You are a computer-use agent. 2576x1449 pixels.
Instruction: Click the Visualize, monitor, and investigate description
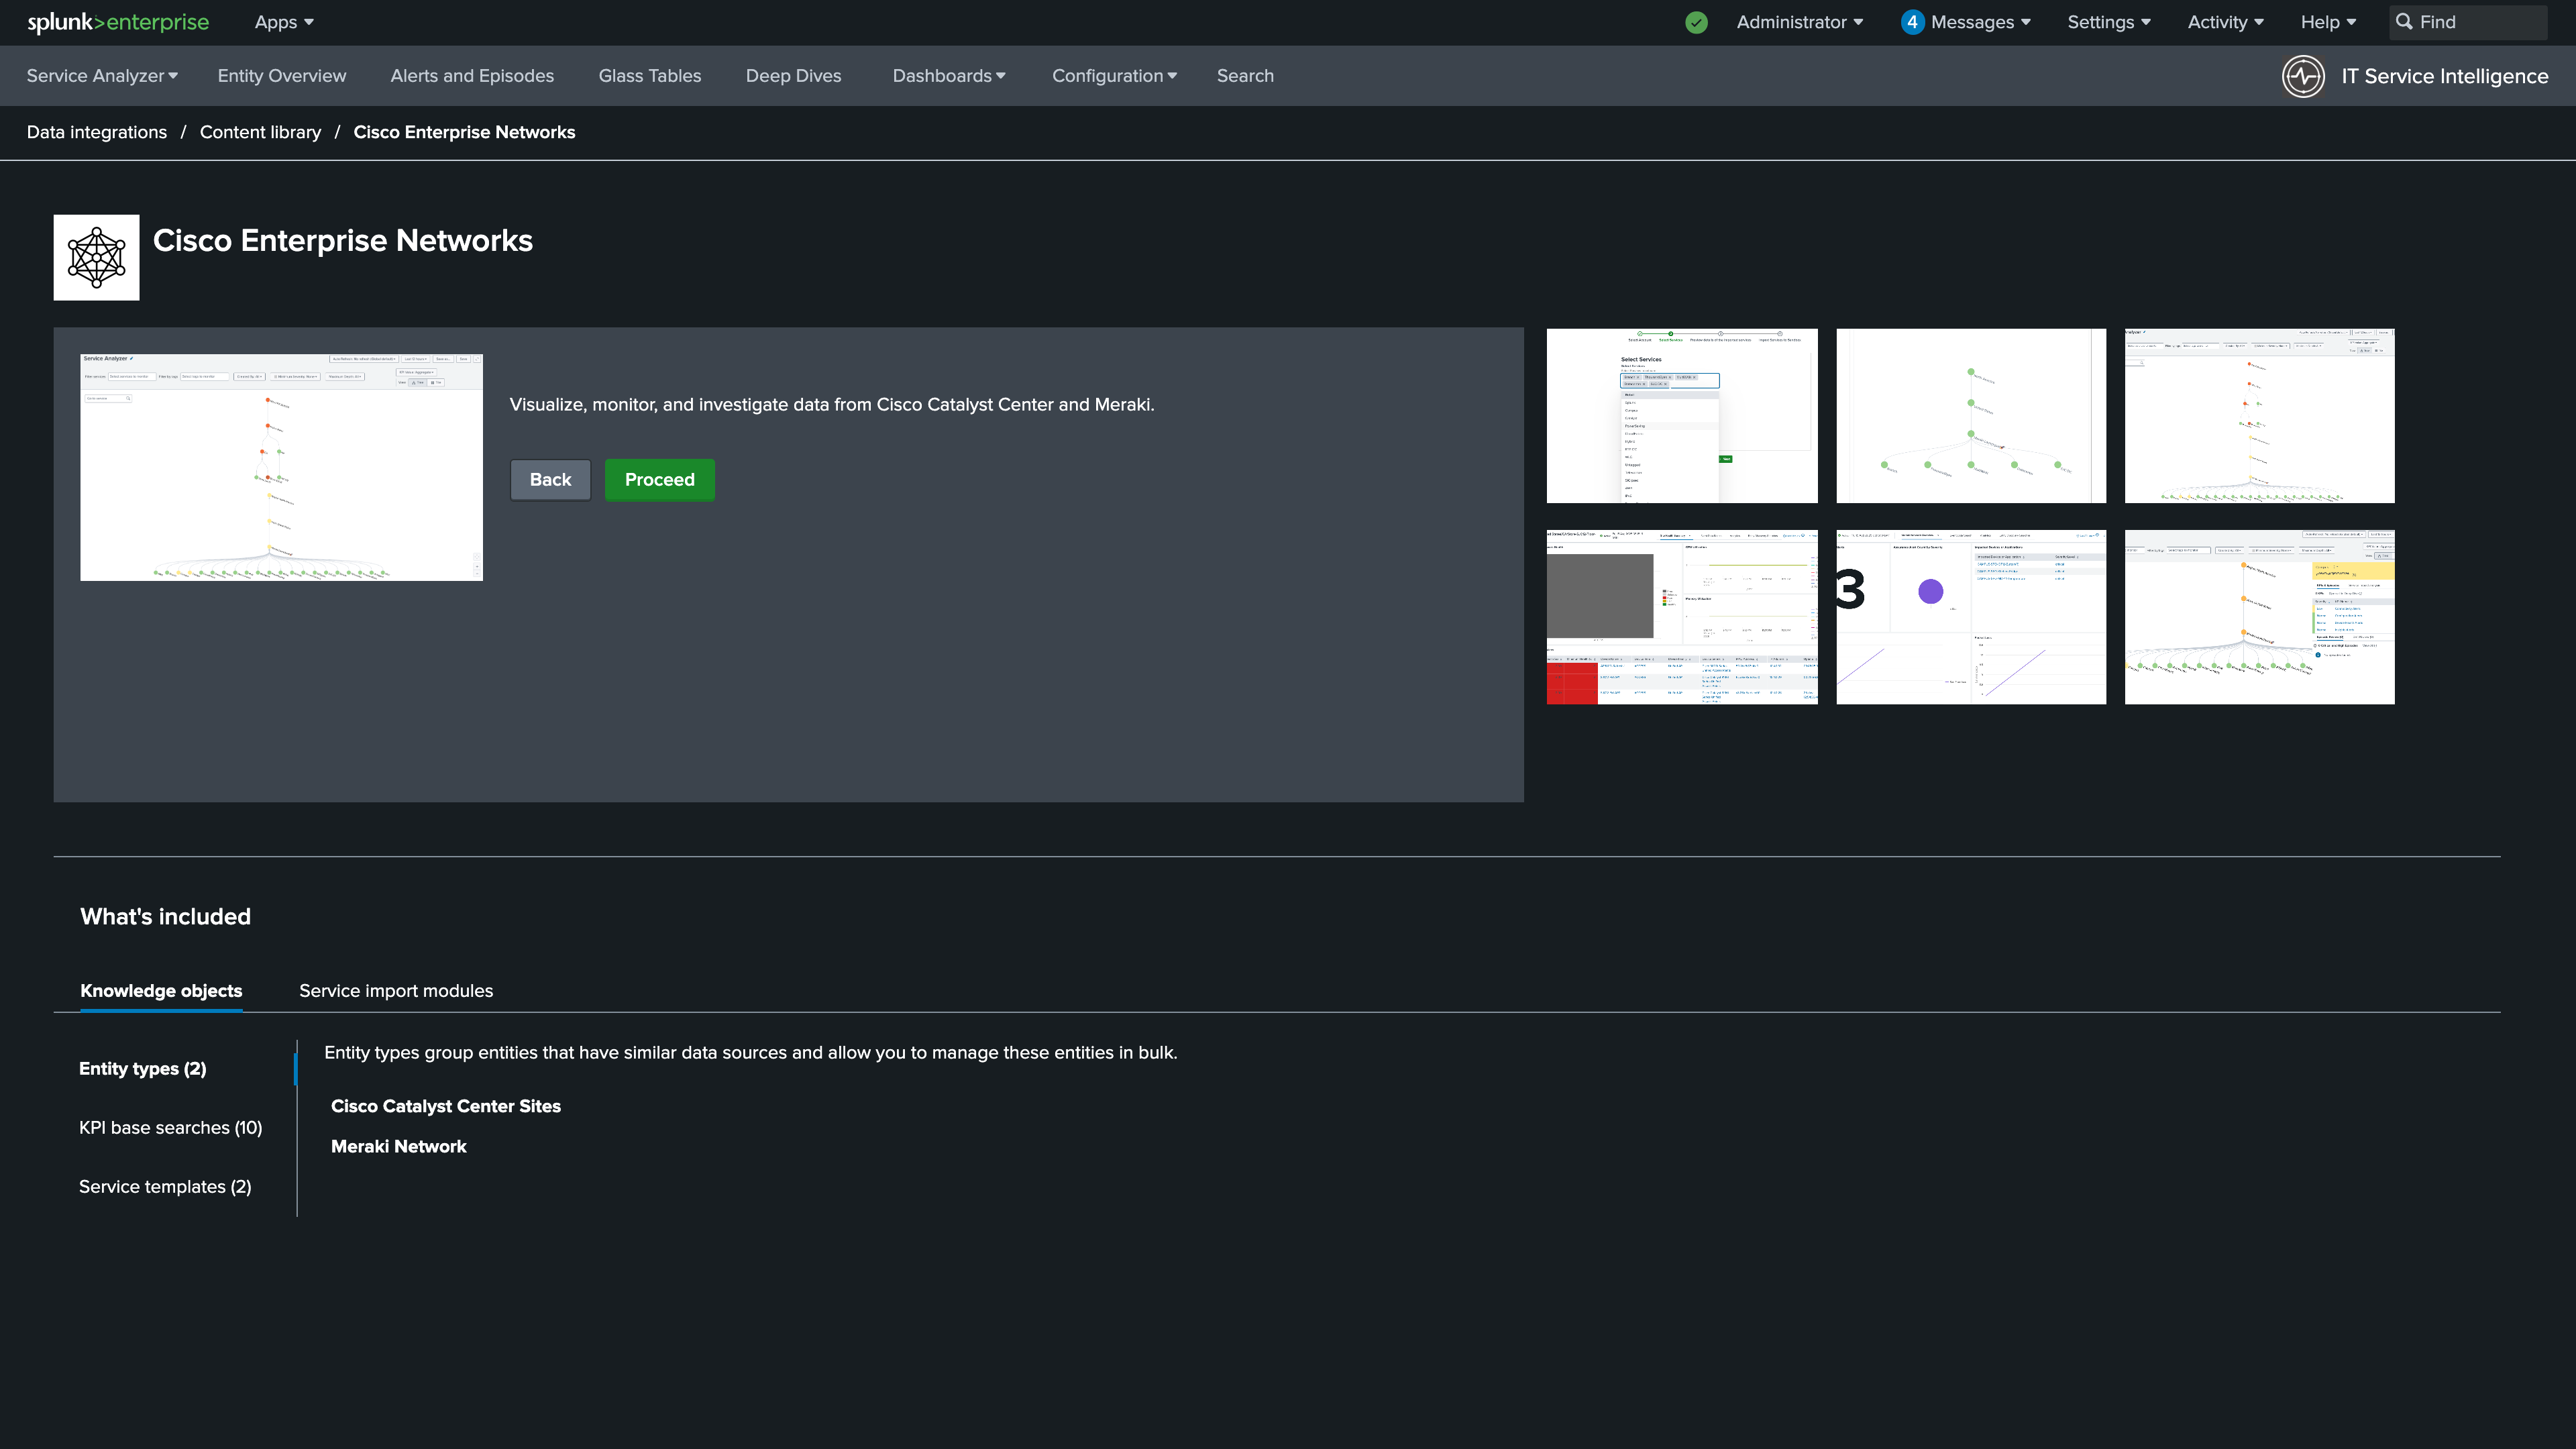[832, 405]
